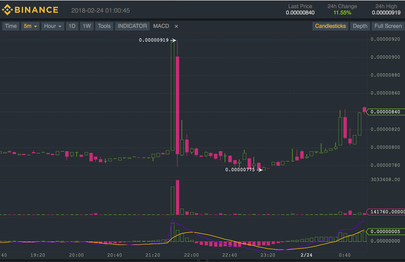Click the 0.00000820 price axis label
The width and height of the screenshot is (405, 262).
(385, 129)
